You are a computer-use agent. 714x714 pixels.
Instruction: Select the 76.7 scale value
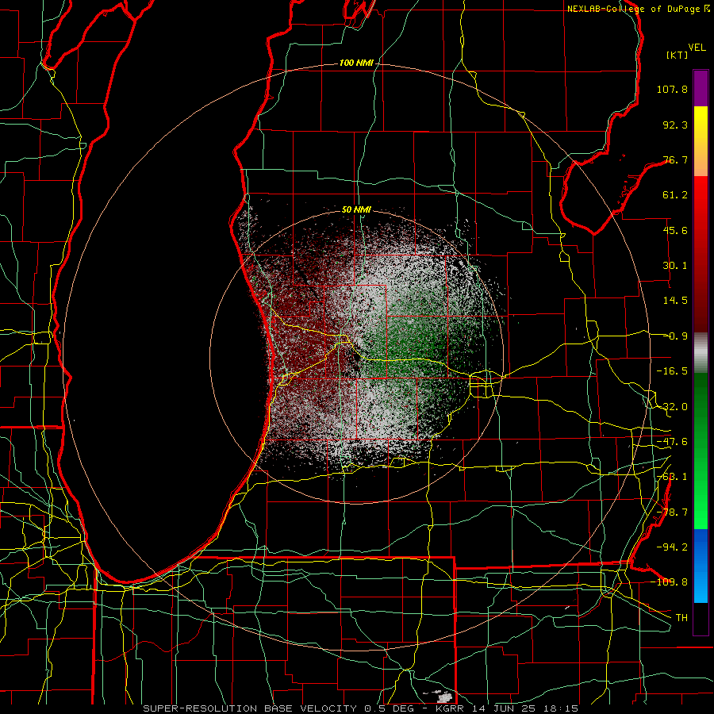coord(675,159)
